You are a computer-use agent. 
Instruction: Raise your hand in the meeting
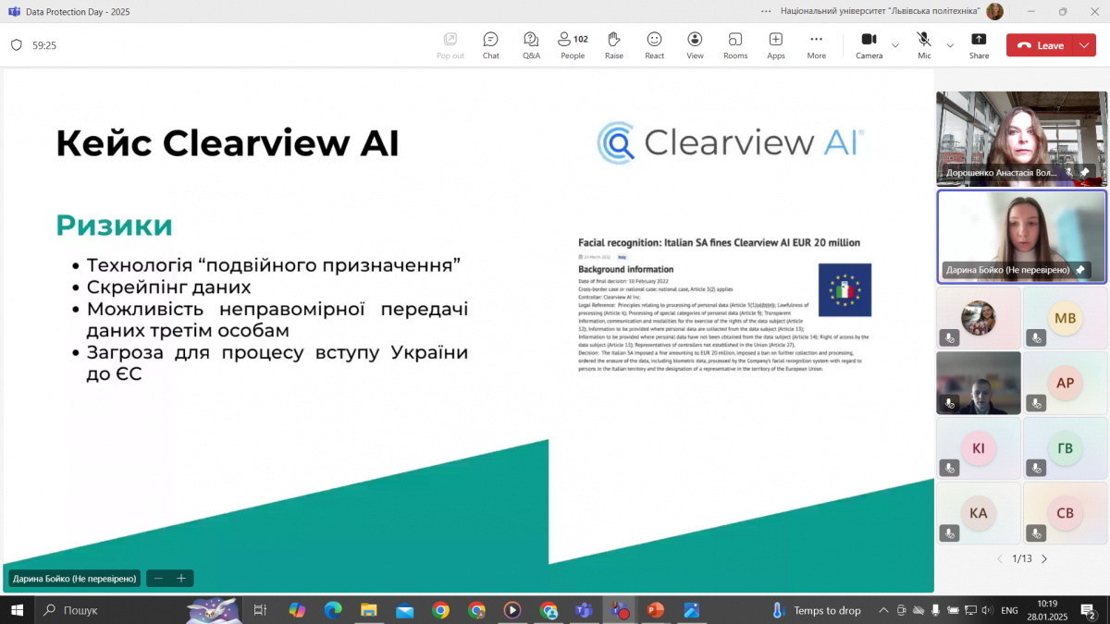613,44
